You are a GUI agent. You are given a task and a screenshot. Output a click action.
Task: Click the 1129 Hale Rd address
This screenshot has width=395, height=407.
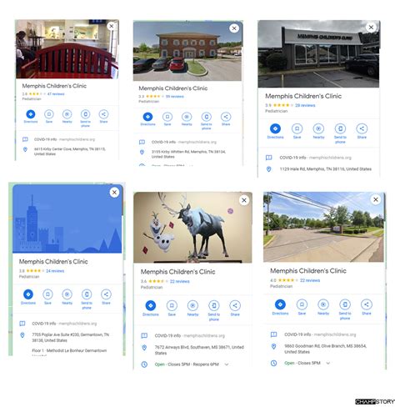(326, 169)
